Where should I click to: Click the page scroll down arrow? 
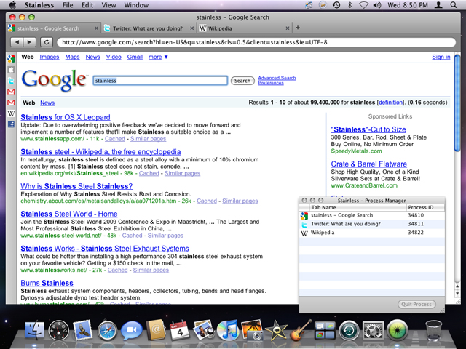[x=457, y=294]
